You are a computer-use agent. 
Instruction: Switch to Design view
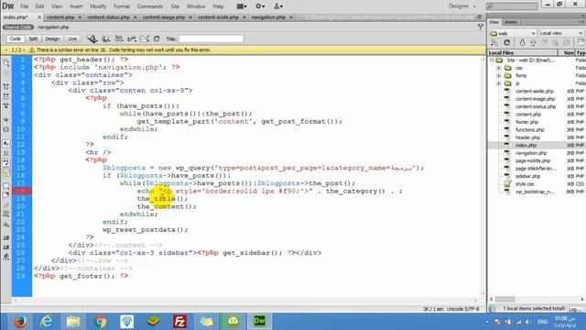(52, 38)
